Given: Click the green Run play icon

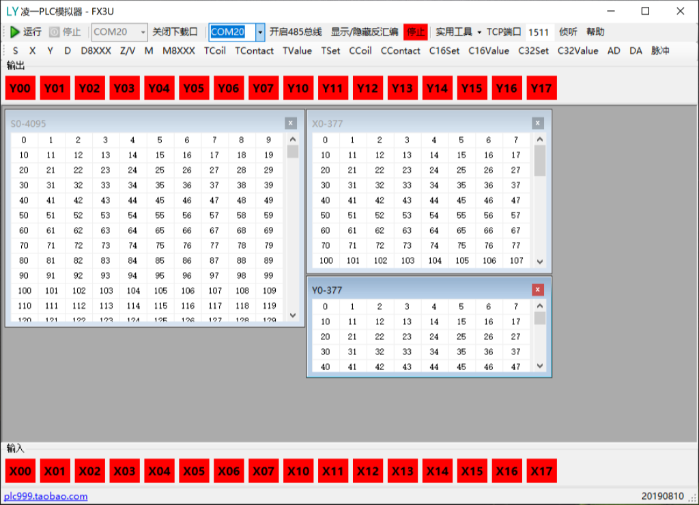Looking at the screenshot, I should [x=15, y=32].
